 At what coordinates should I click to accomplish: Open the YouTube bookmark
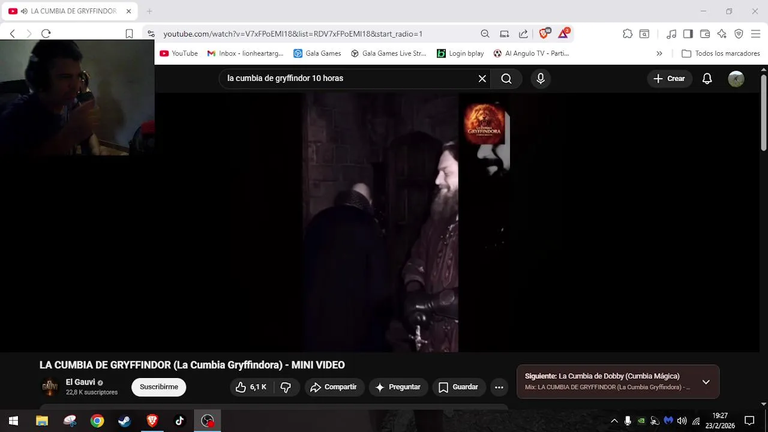(179, 53)
